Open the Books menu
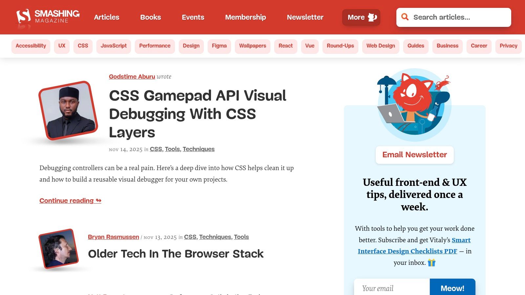Image resolution: width=525 pixels, height=295 pixels. pos(151,17)
